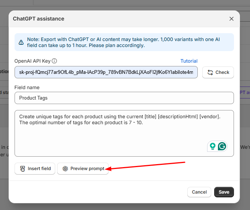The image size is (250, 210).
Task: Click the 'Field name' label
Action: click(x=27, y=88)
